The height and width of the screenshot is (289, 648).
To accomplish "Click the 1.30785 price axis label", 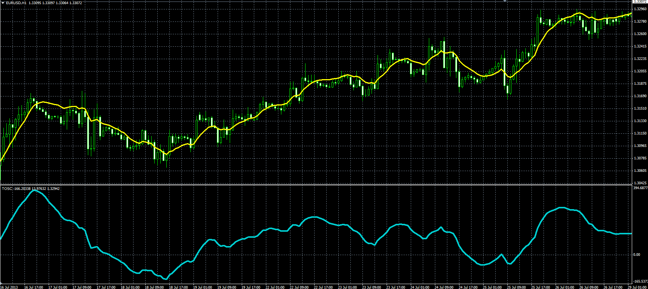I will [640, 158].
